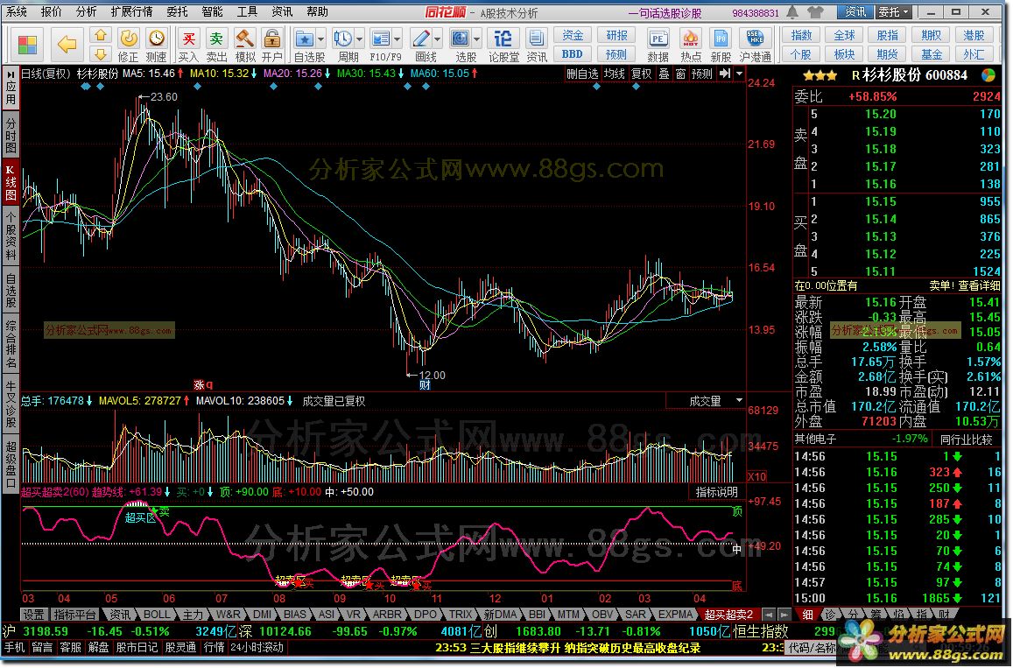Click the 研报 research report button
The height and width of the screenshot is (668, 1013).
coord(616,36)
